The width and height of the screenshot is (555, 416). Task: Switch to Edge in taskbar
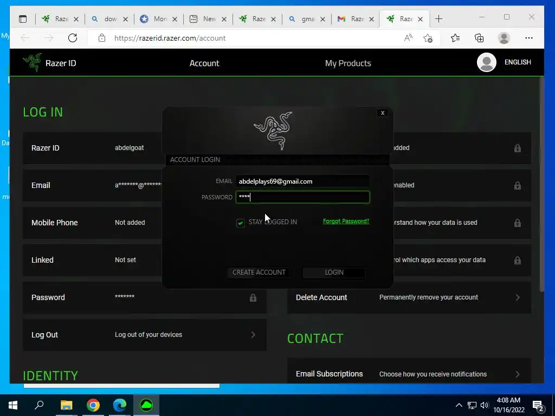[120, 405]
